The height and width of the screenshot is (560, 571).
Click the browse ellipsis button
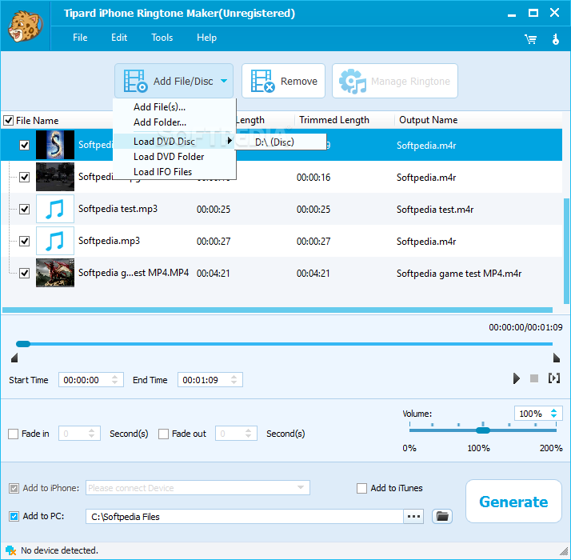413,516
